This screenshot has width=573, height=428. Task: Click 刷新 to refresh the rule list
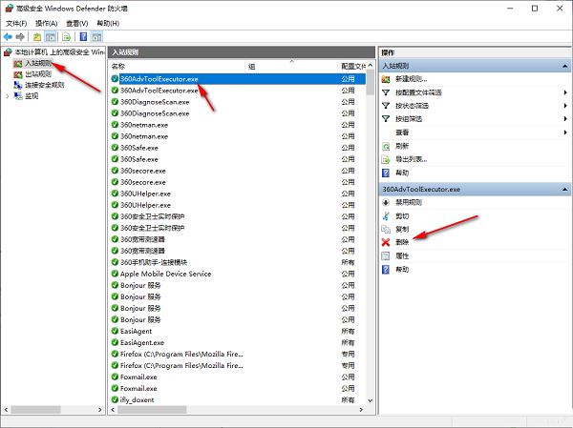[402, 146]
